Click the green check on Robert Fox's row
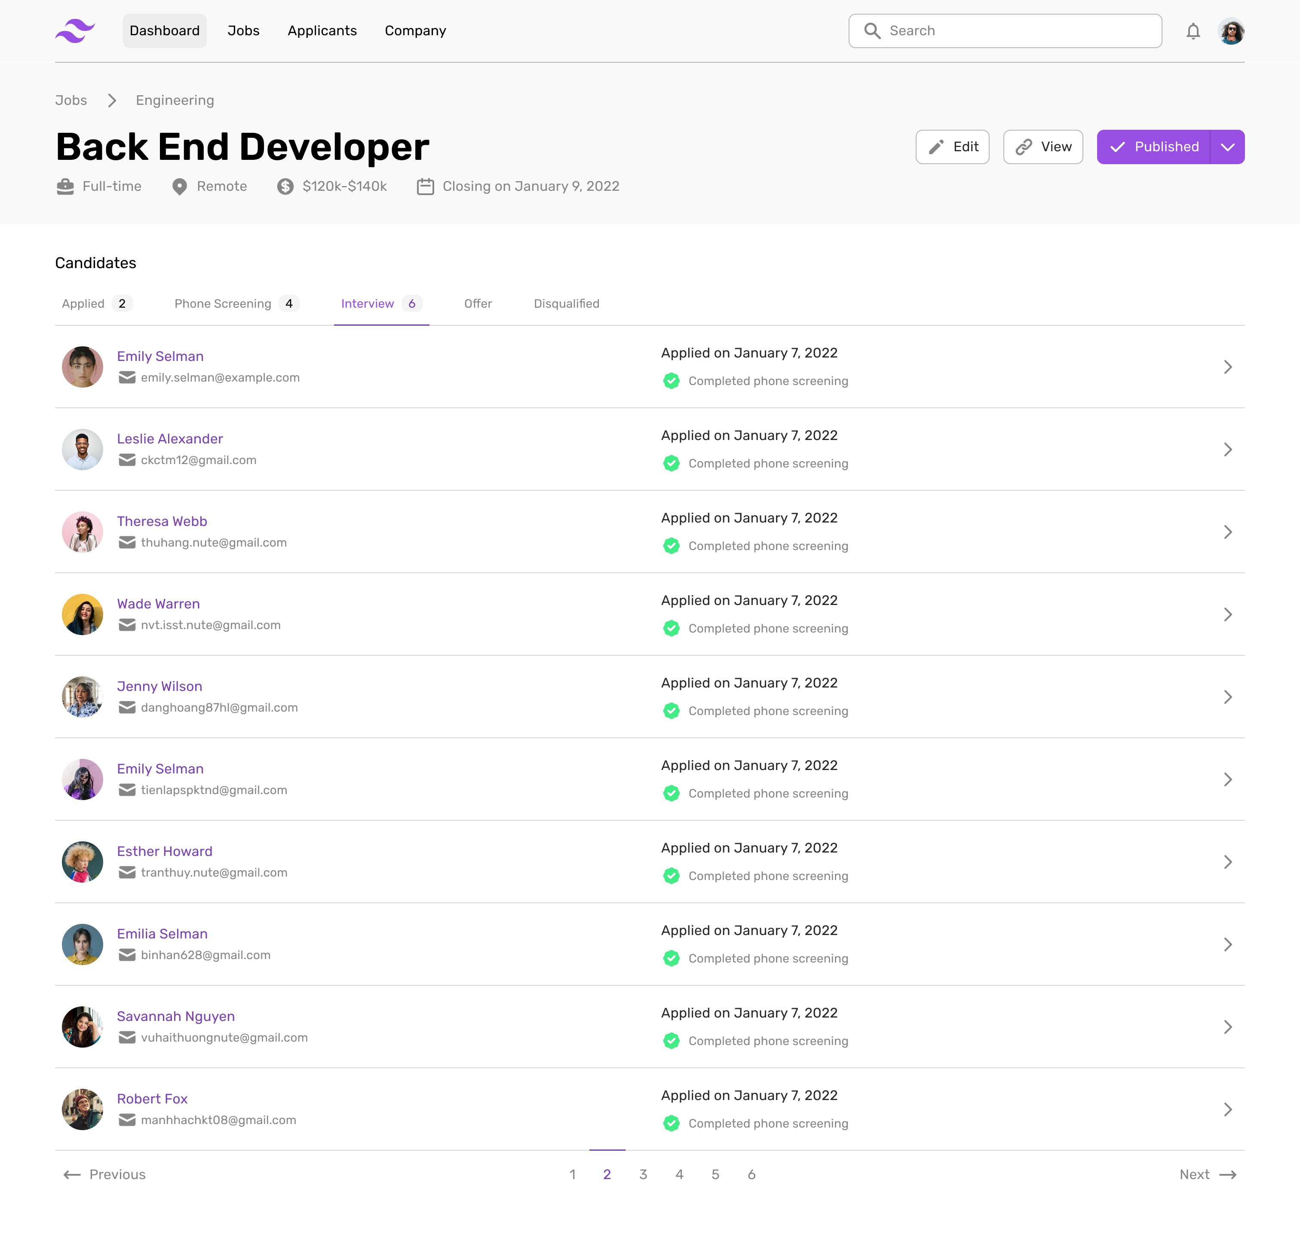 click(671, 1123)
